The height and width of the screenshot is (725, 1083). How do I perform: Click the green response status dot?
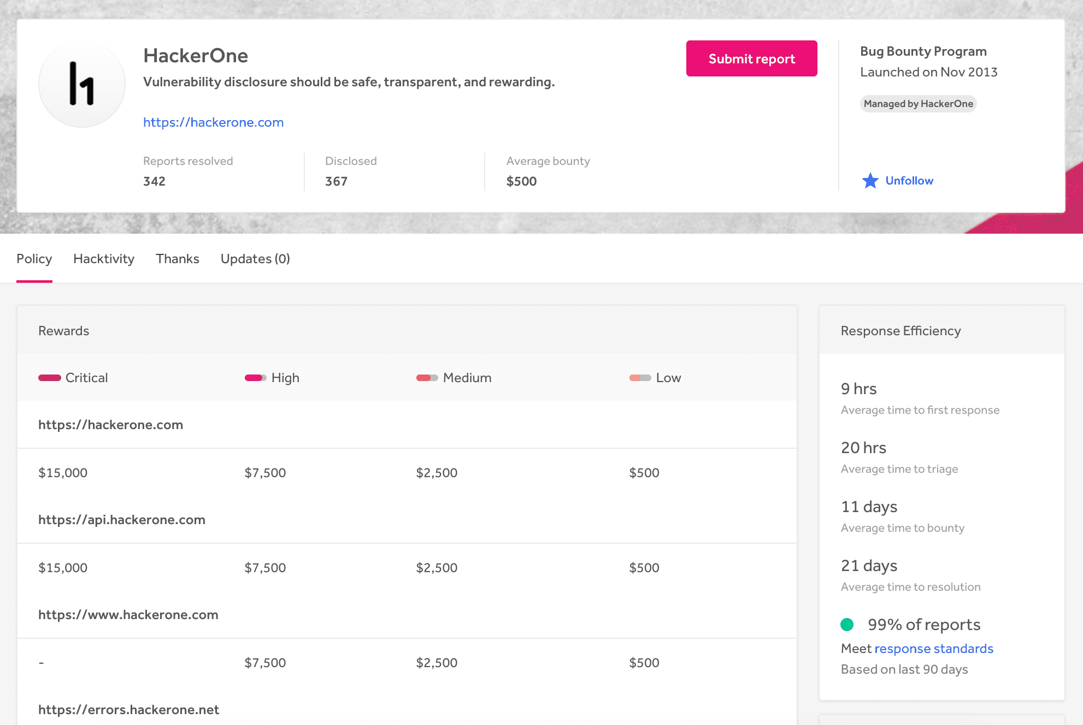pos(847,625)
